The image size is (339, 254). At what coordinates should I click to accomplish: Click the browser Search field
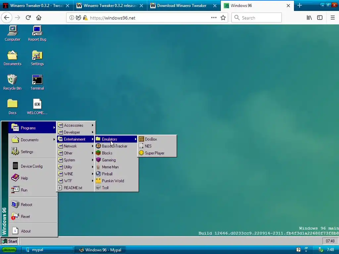(x=257, y=18)
